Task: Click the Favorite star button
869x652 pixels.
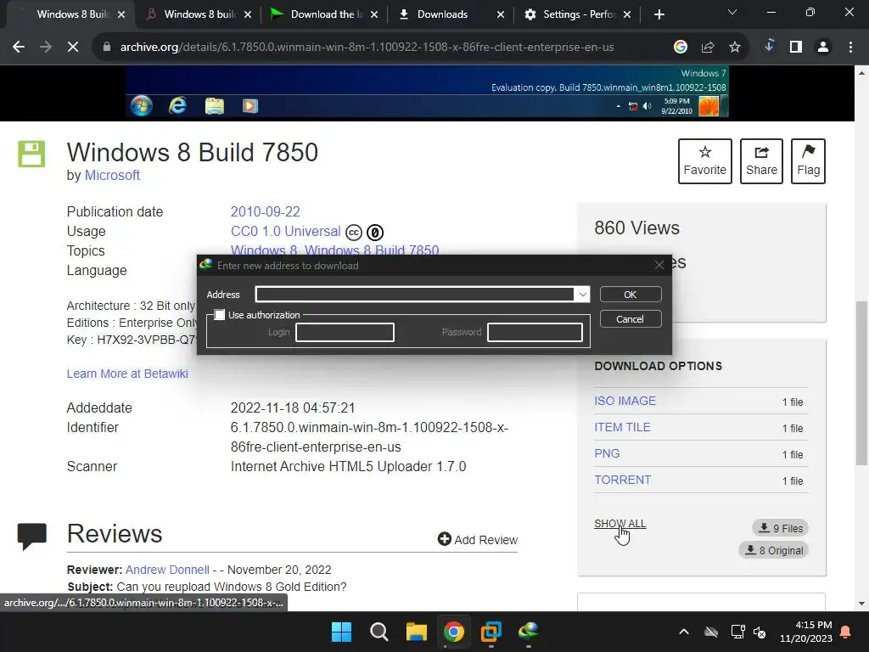Action: tap(705, 160)
